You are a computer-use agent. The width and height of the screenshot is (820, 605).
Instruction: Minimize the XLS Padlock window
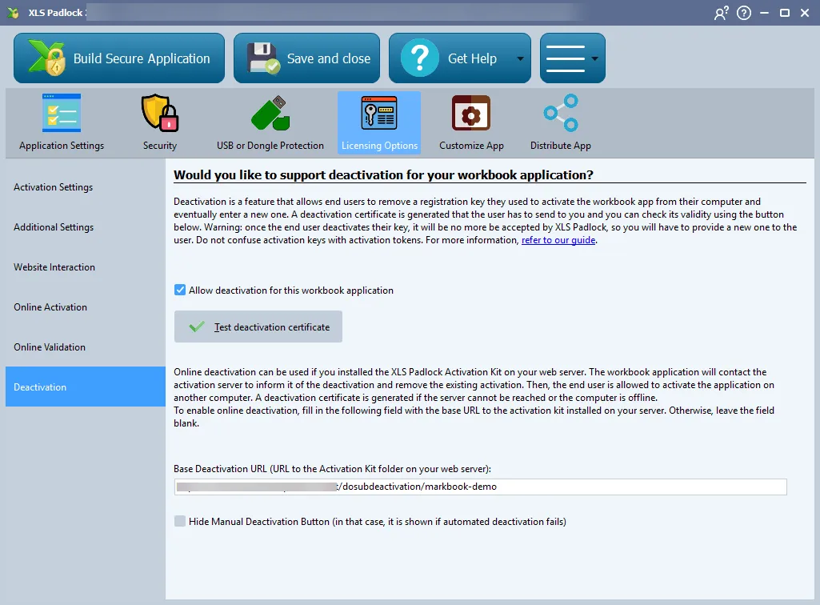tap(764, 13)
